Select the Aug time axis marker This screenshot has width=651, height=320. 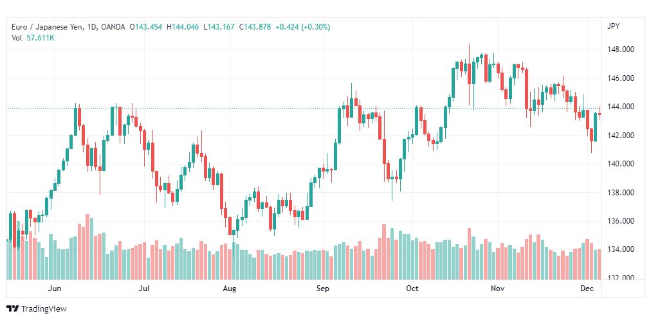(230, 289)
